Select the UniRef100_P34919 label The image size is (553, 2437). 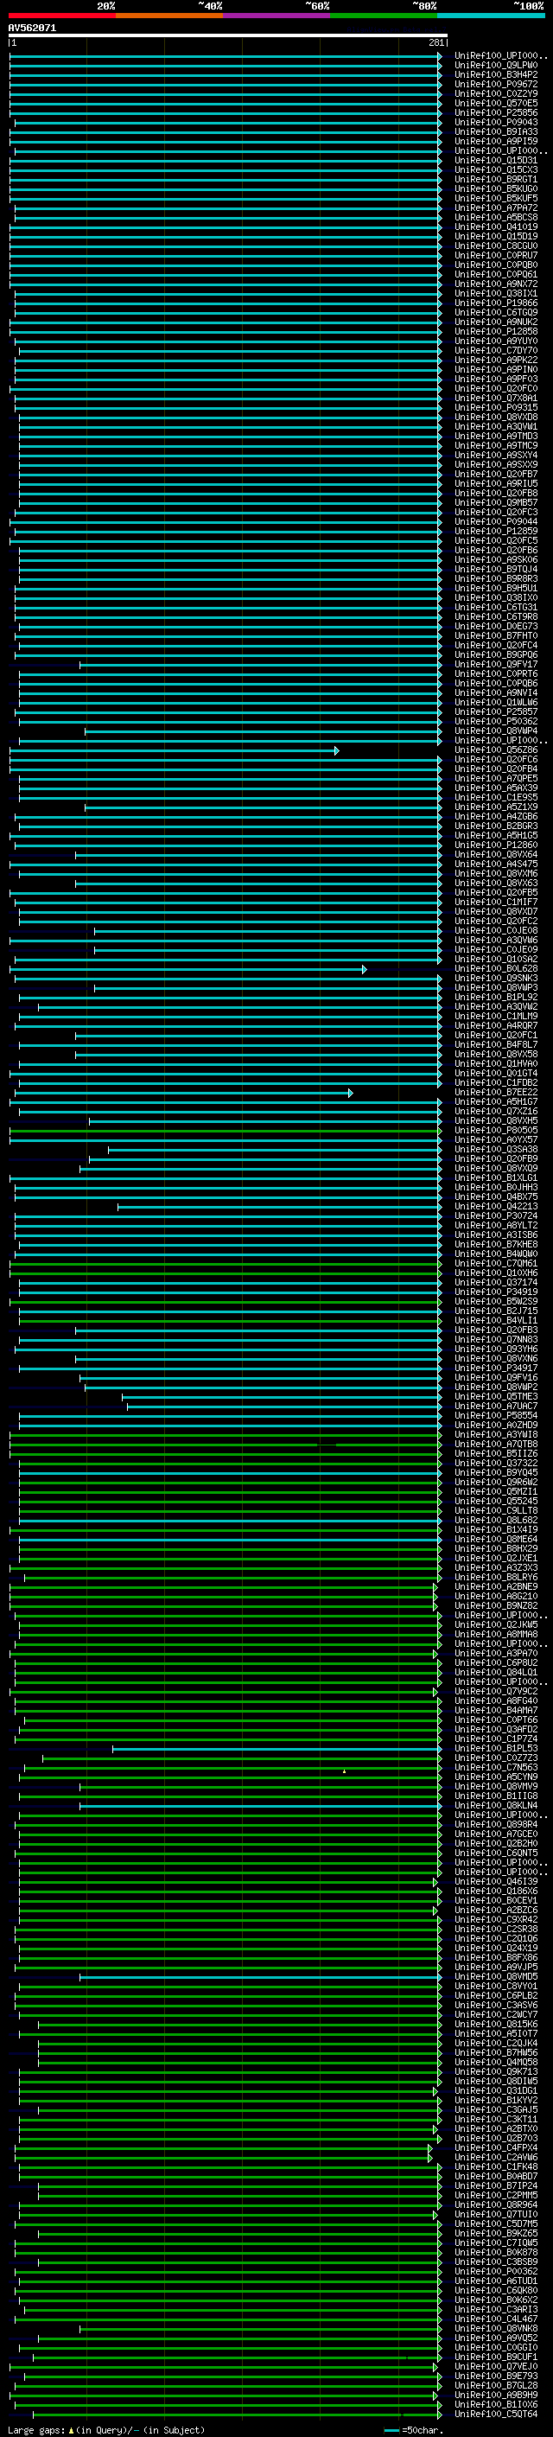[x=496, y=1292]
